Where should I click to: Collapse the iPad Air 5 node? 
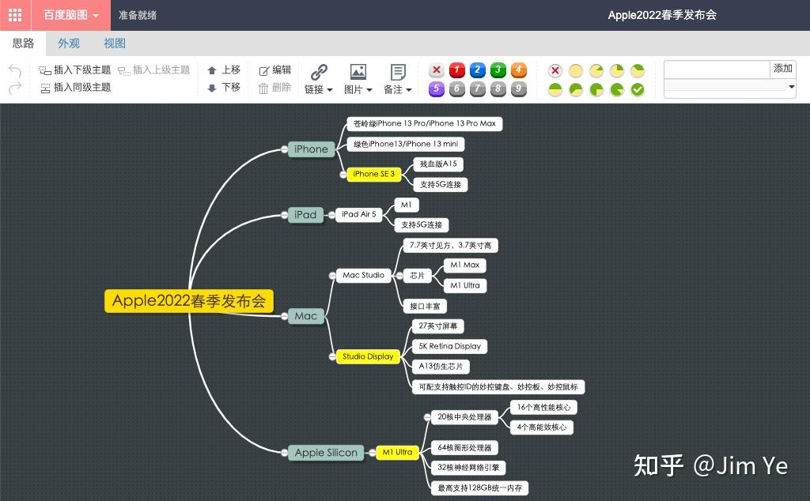pyautogui.click(x=331, y=215)
